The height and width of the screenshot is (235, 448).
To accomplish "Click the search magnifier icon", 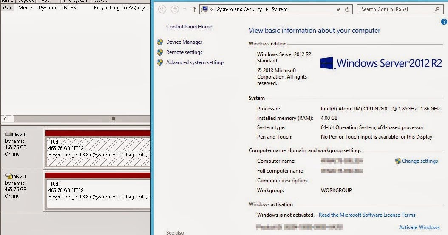I will coord(437,9).
